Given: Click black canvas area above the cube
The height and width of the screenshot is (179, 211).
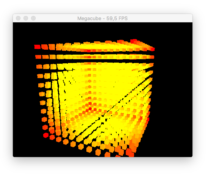Looking at the screenshot, I should pyautogui.click(x=102, y=31).
